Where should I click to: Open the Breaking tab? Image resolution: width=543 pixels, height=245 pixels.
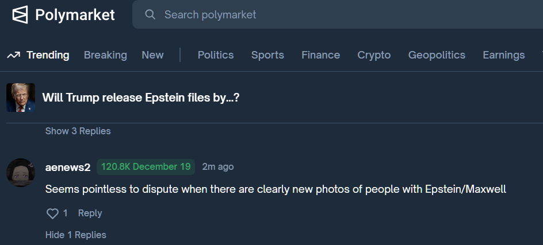click(105, 55)
